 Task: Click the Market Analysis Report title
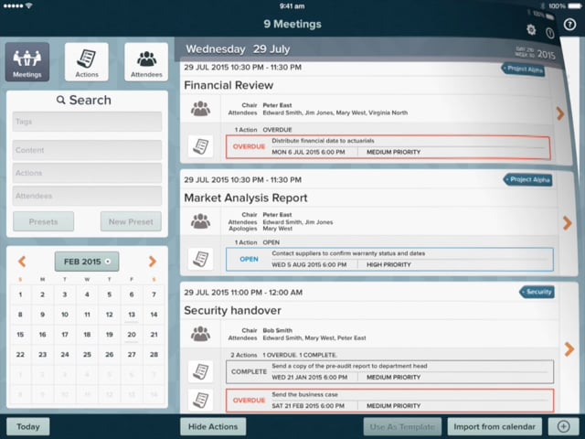[246, 198]
